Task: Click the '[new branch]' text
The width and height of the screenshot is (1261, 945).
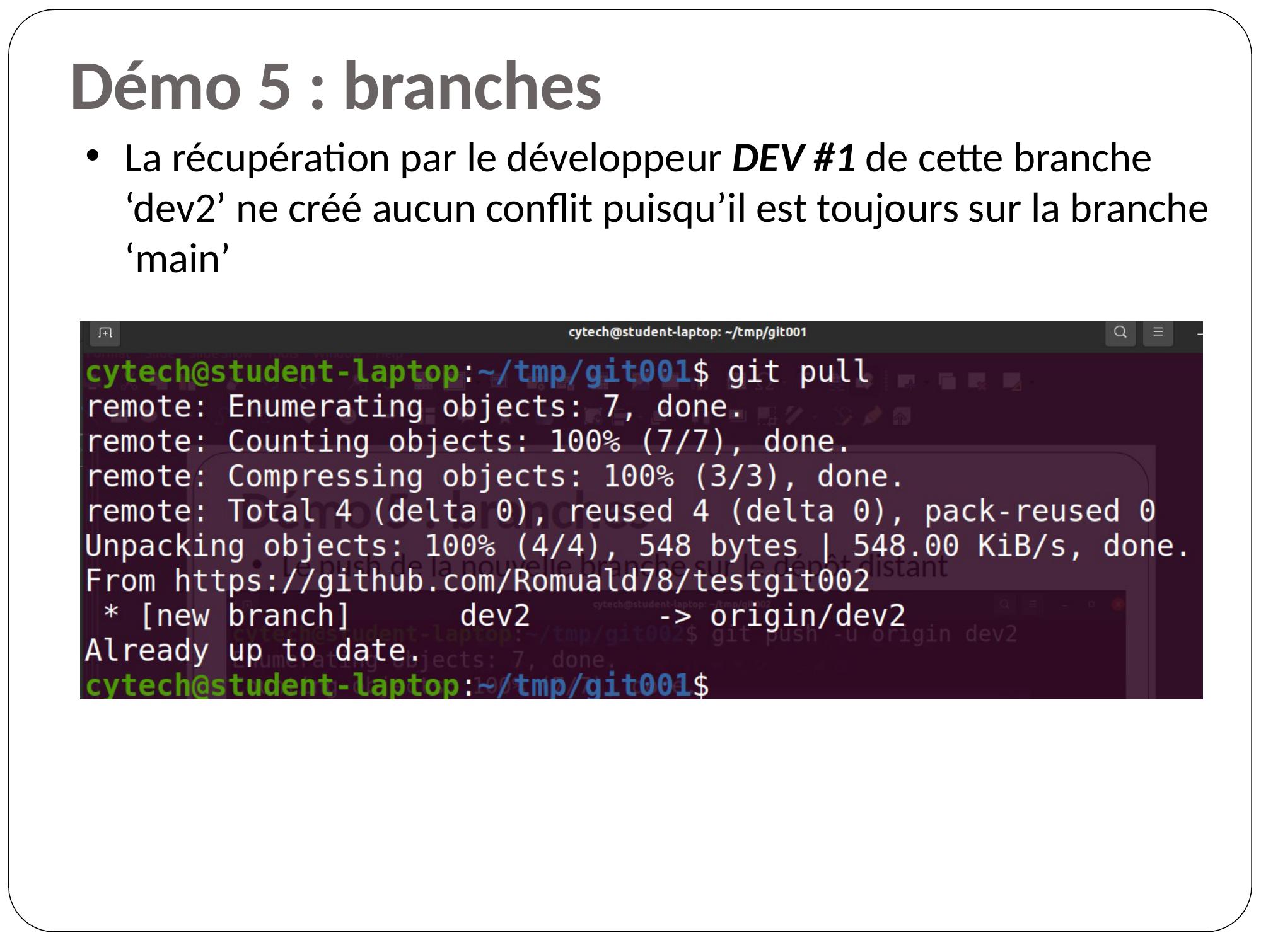Action: pos(245,616)
